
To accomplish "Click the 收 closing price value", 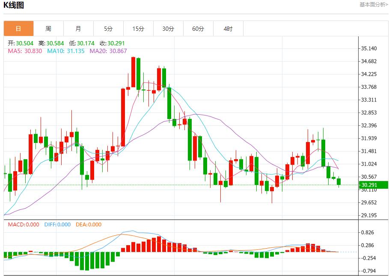I will [112, 43].
